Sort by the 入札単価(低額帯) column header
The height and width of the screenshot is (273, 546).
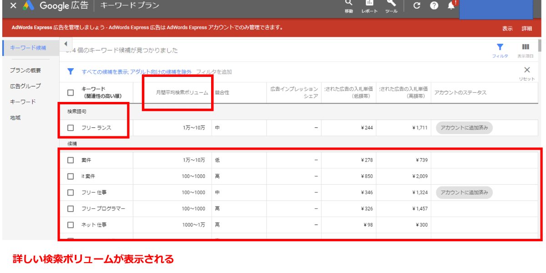point(349,92)
